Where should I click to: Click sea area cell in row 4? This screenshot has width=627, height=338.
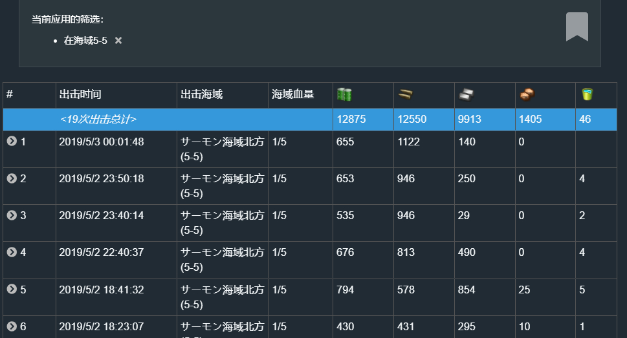click(223, 260)
